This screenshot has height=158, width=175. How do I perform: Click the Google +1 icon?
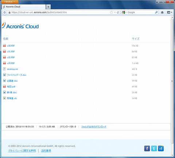(161, 149)
